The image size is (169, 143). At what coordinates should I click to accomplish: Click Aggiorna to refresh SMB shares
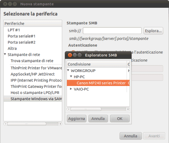[77, 119]
